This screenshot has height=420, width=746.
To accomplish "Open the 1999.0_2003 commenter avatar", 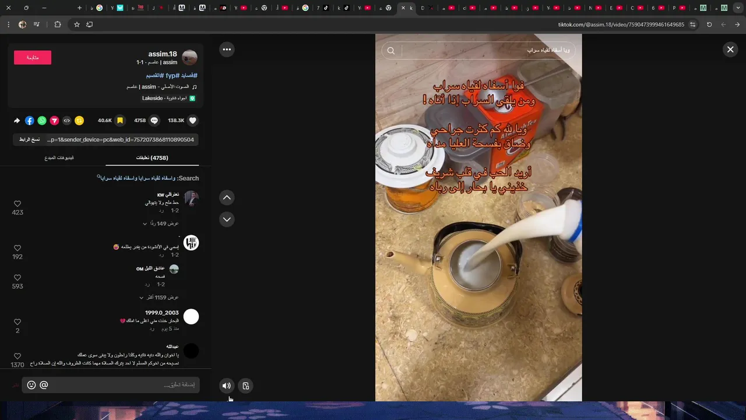I will click(x=191, y=317).
